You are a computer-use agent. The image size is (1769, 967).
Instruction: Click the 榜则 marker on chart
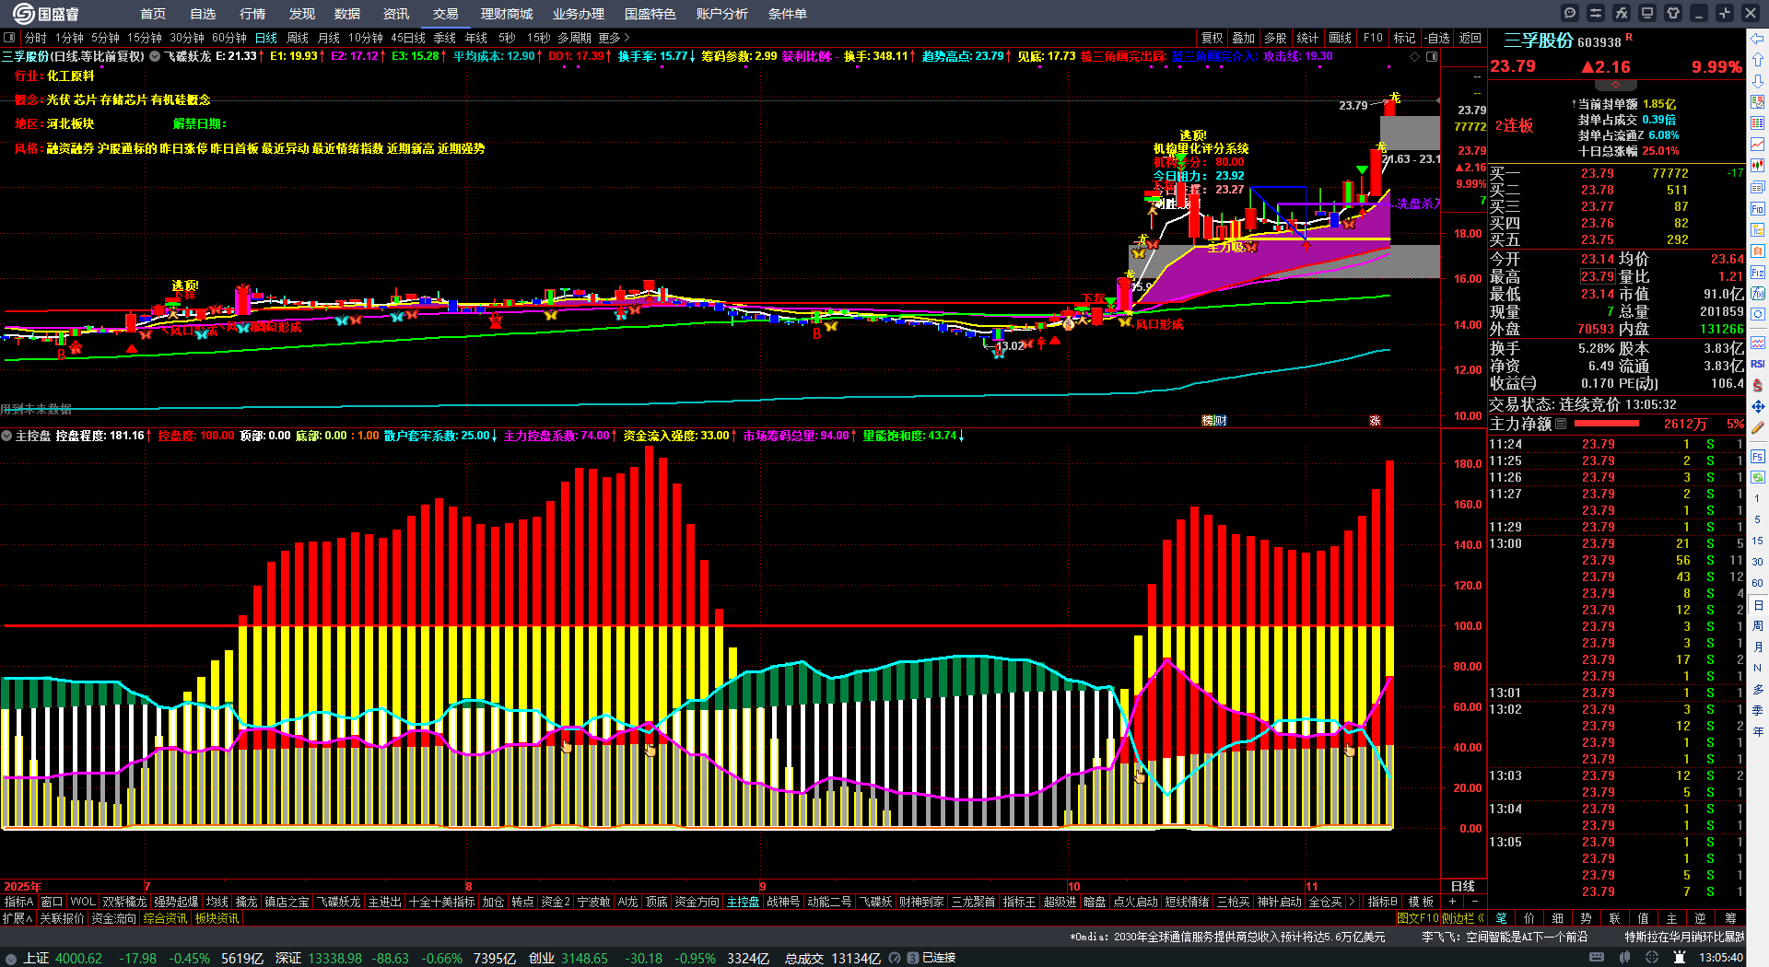[1214, 420]
